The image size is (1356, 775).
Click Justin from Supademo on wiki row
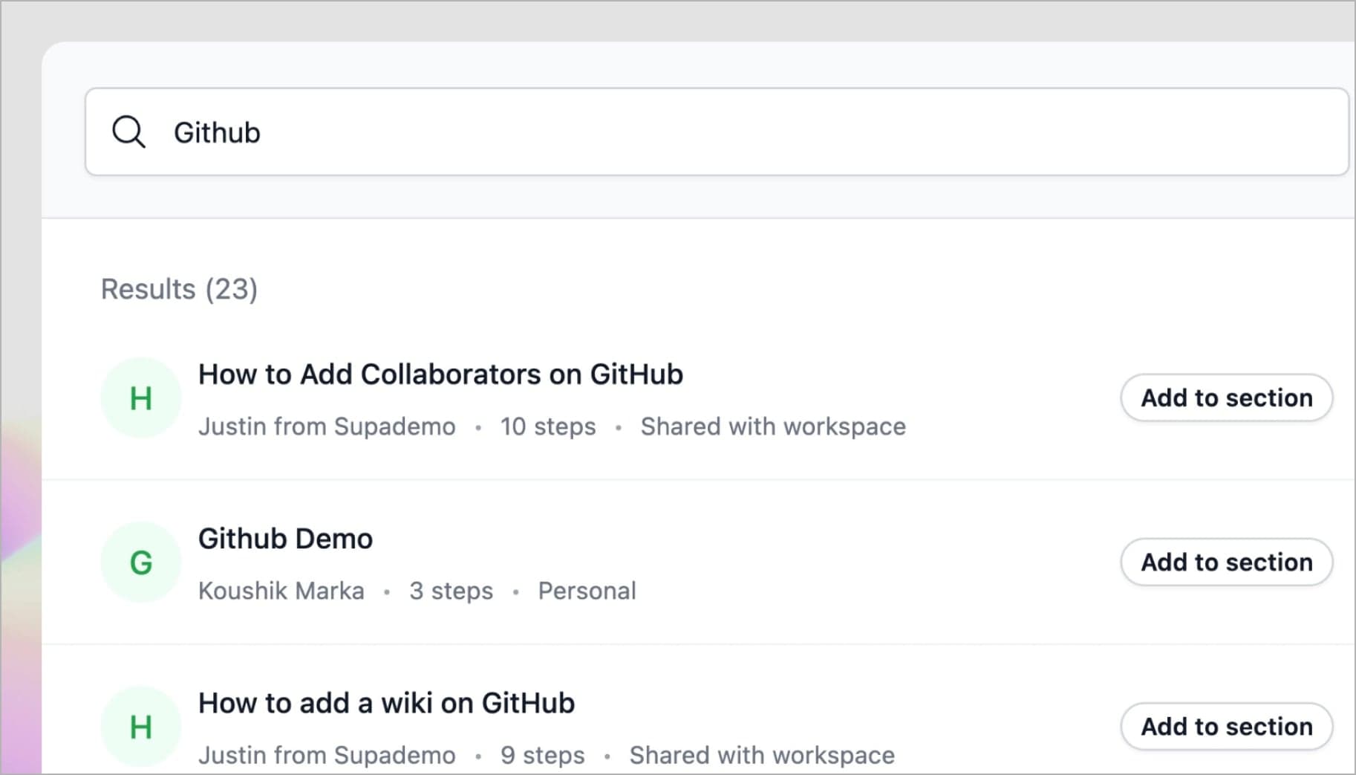(x=327, y=755)
